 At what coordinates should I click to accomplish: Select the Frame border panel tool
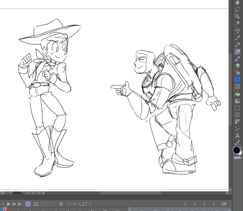237,115
